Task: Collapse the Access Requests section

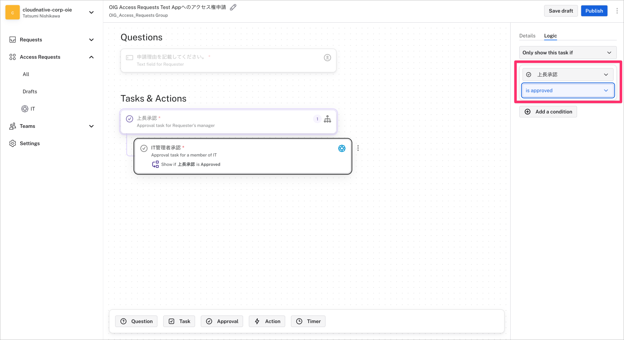Action: click(x=91, y=57)
